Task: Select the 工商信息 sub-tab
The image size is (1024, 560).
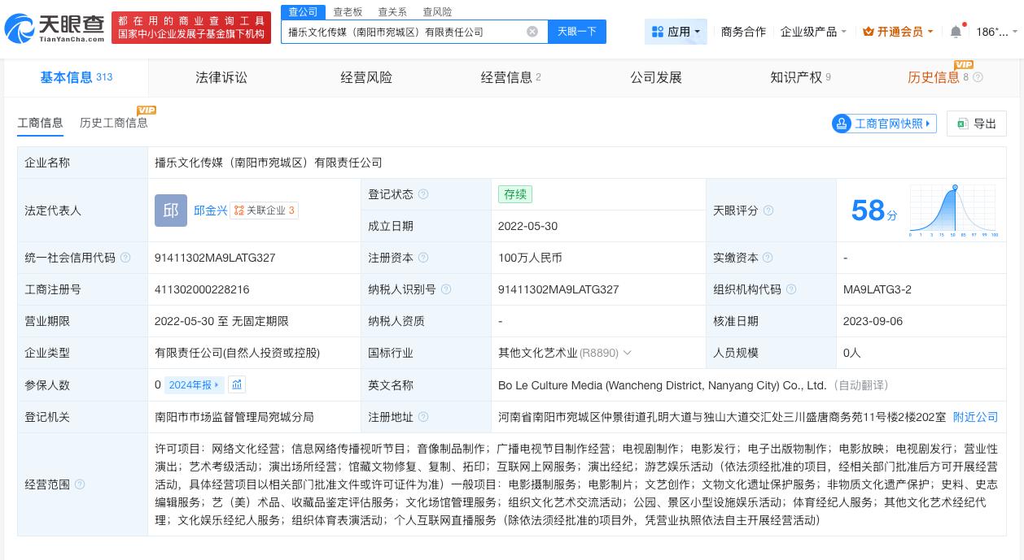Action: (40, 123)
